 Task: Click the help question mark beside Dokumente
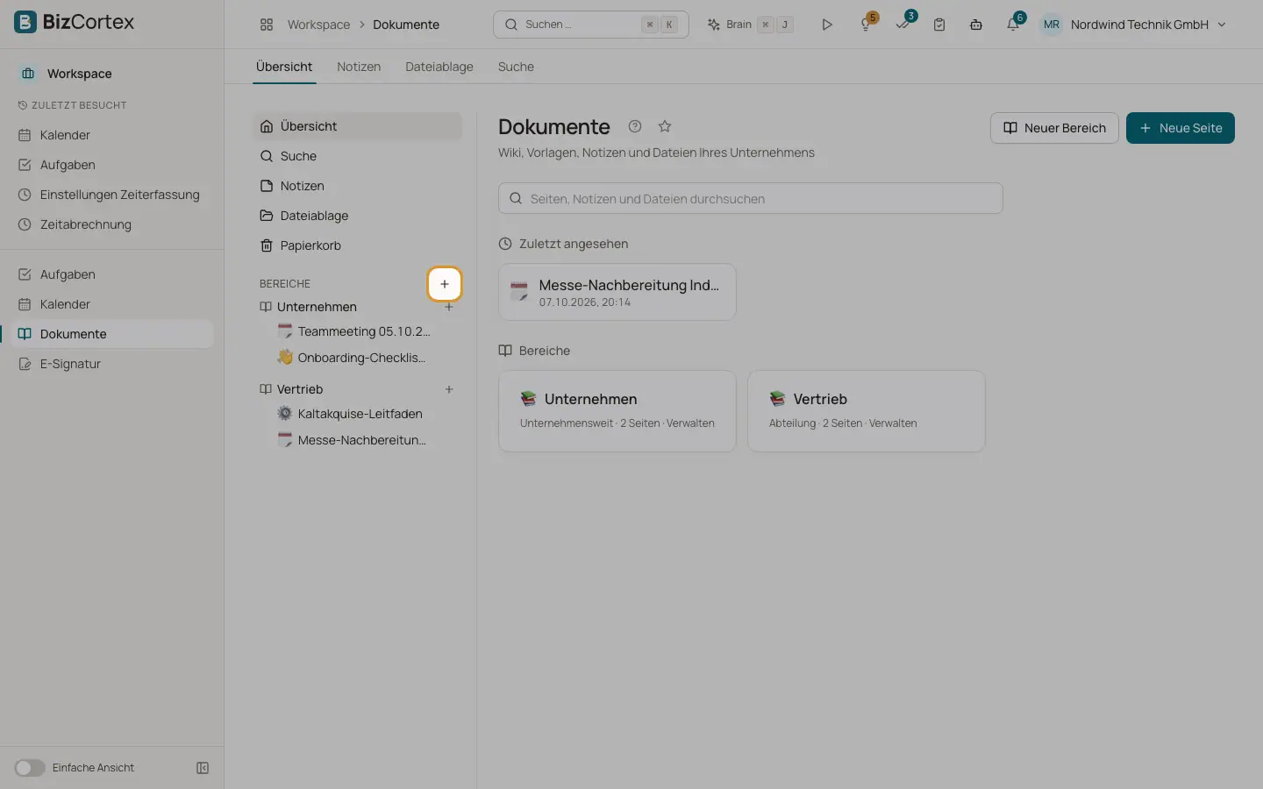[x=635, y=126]
